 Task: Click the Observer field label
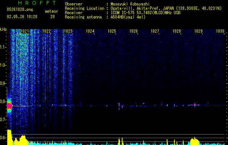74,4
